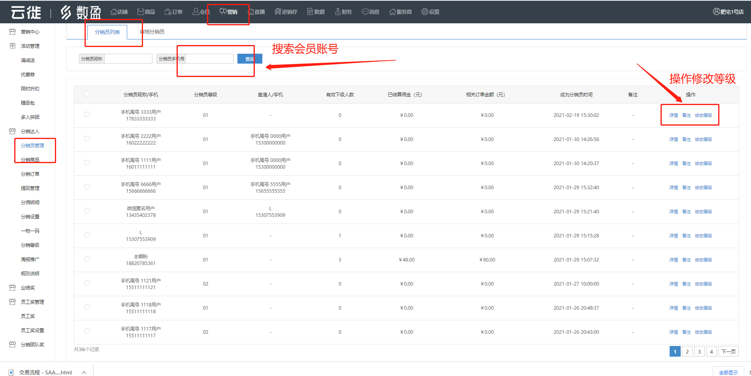Open 分销订单 in the left sidebar
The width and height of the screenshot is (751, 376).
click(30, 174)
